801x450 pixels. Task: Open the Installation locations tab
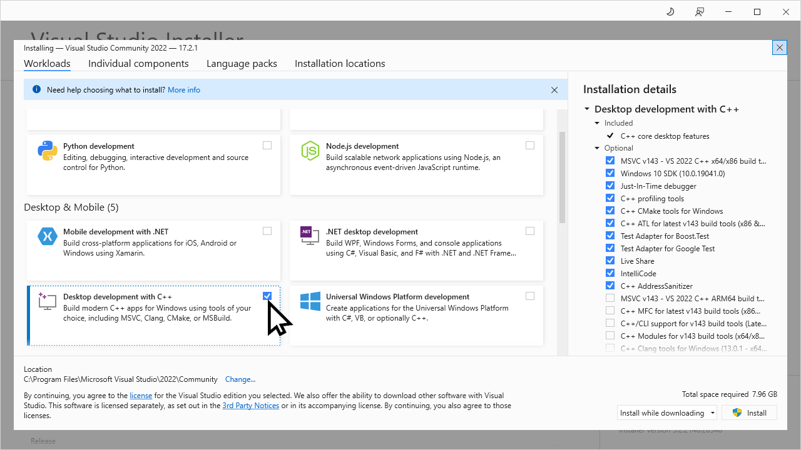pos(340,64)
